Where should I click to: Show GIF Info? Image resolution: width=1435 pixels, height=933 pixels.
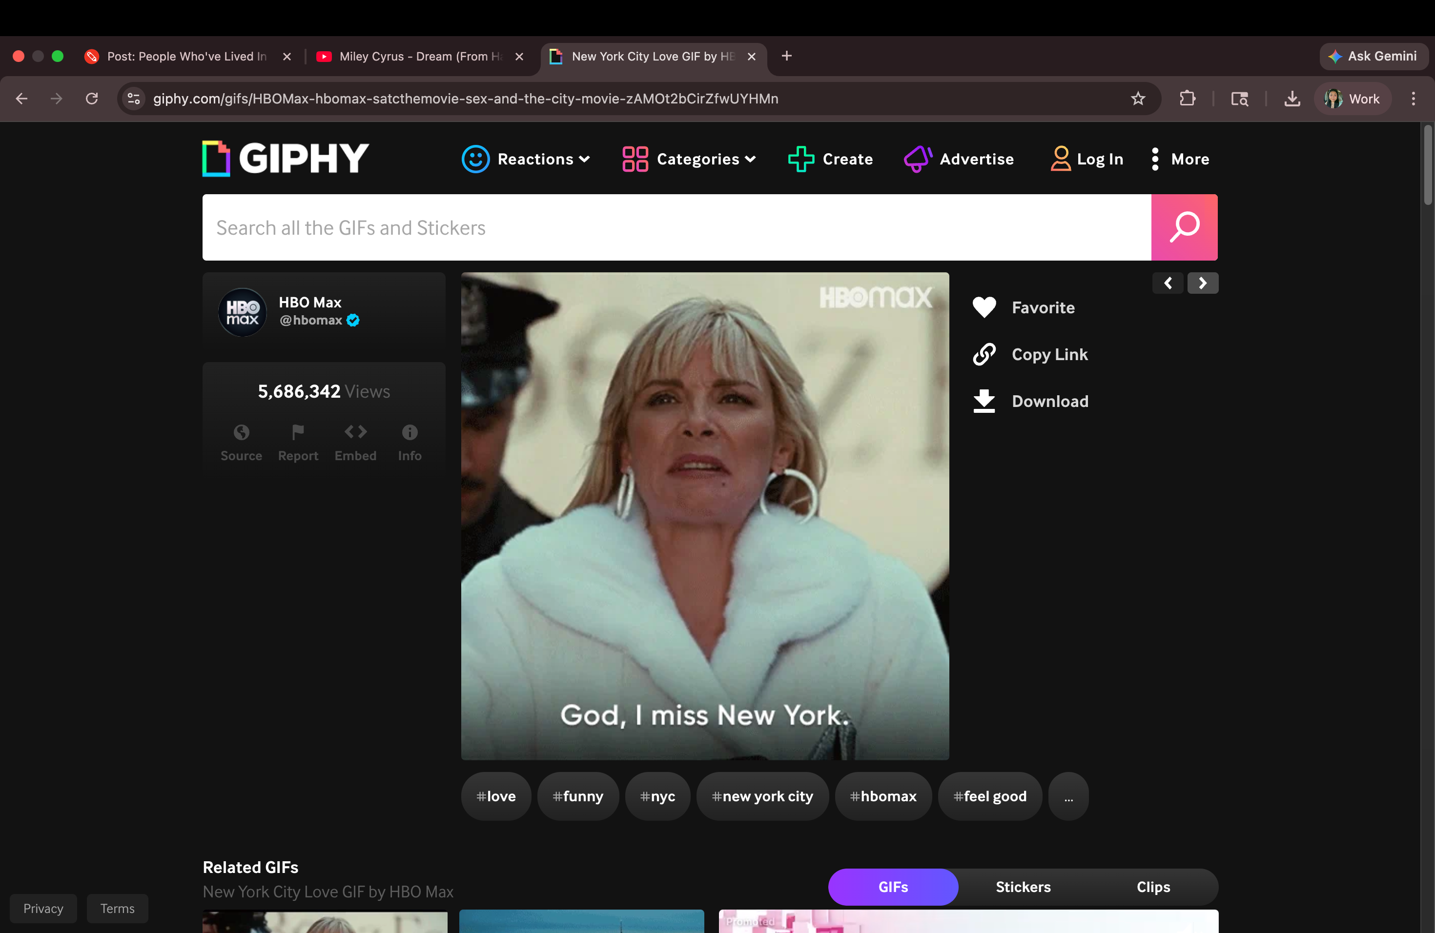[x=410, y=443]
